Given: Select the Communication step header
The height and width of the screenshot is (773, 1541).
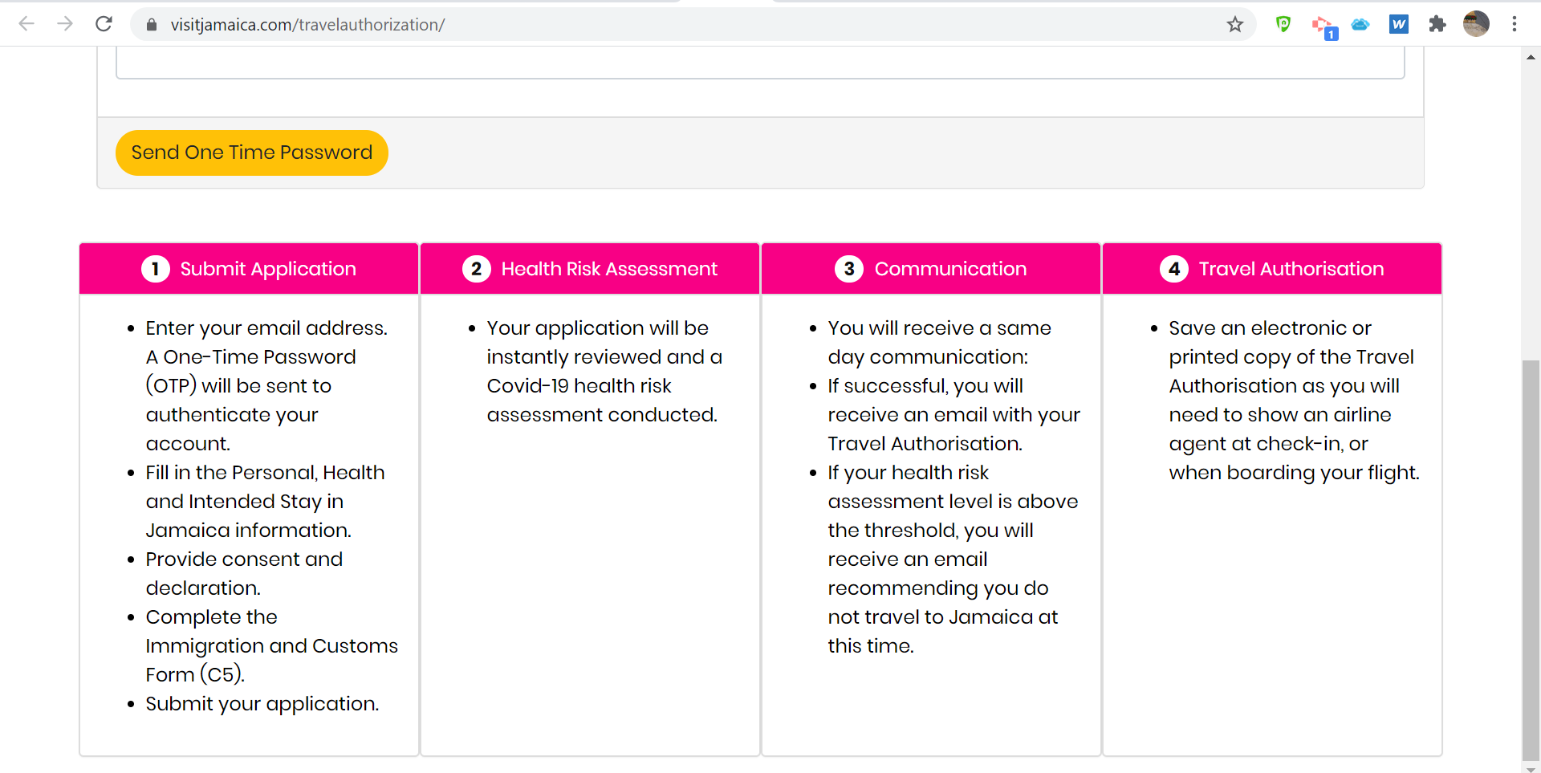Looking at the screenshot, I should [931, 269].
